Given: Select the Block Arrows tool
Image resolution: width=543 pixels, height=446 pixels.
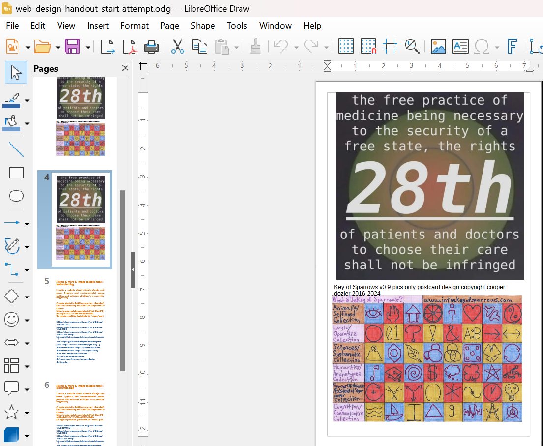Looking at the screenshot, I should (11, 342).
